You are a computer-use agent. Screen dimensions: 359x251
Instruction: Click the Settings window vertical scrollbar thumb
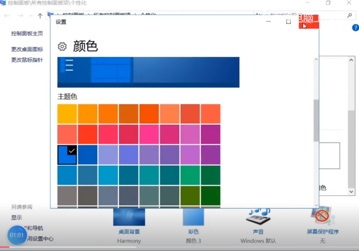[316, 120]
